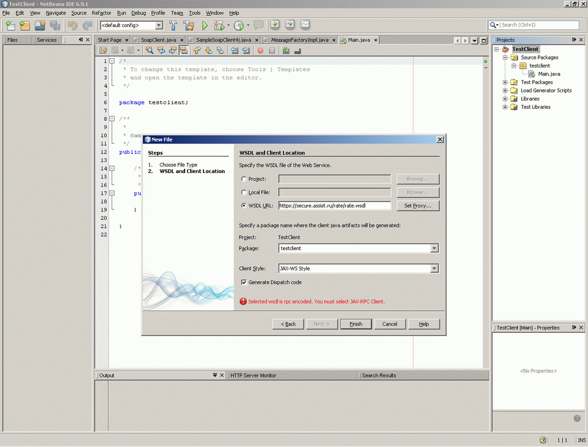
Task: Click the Help button in New File dialog
Action: (x=424, y=324)
